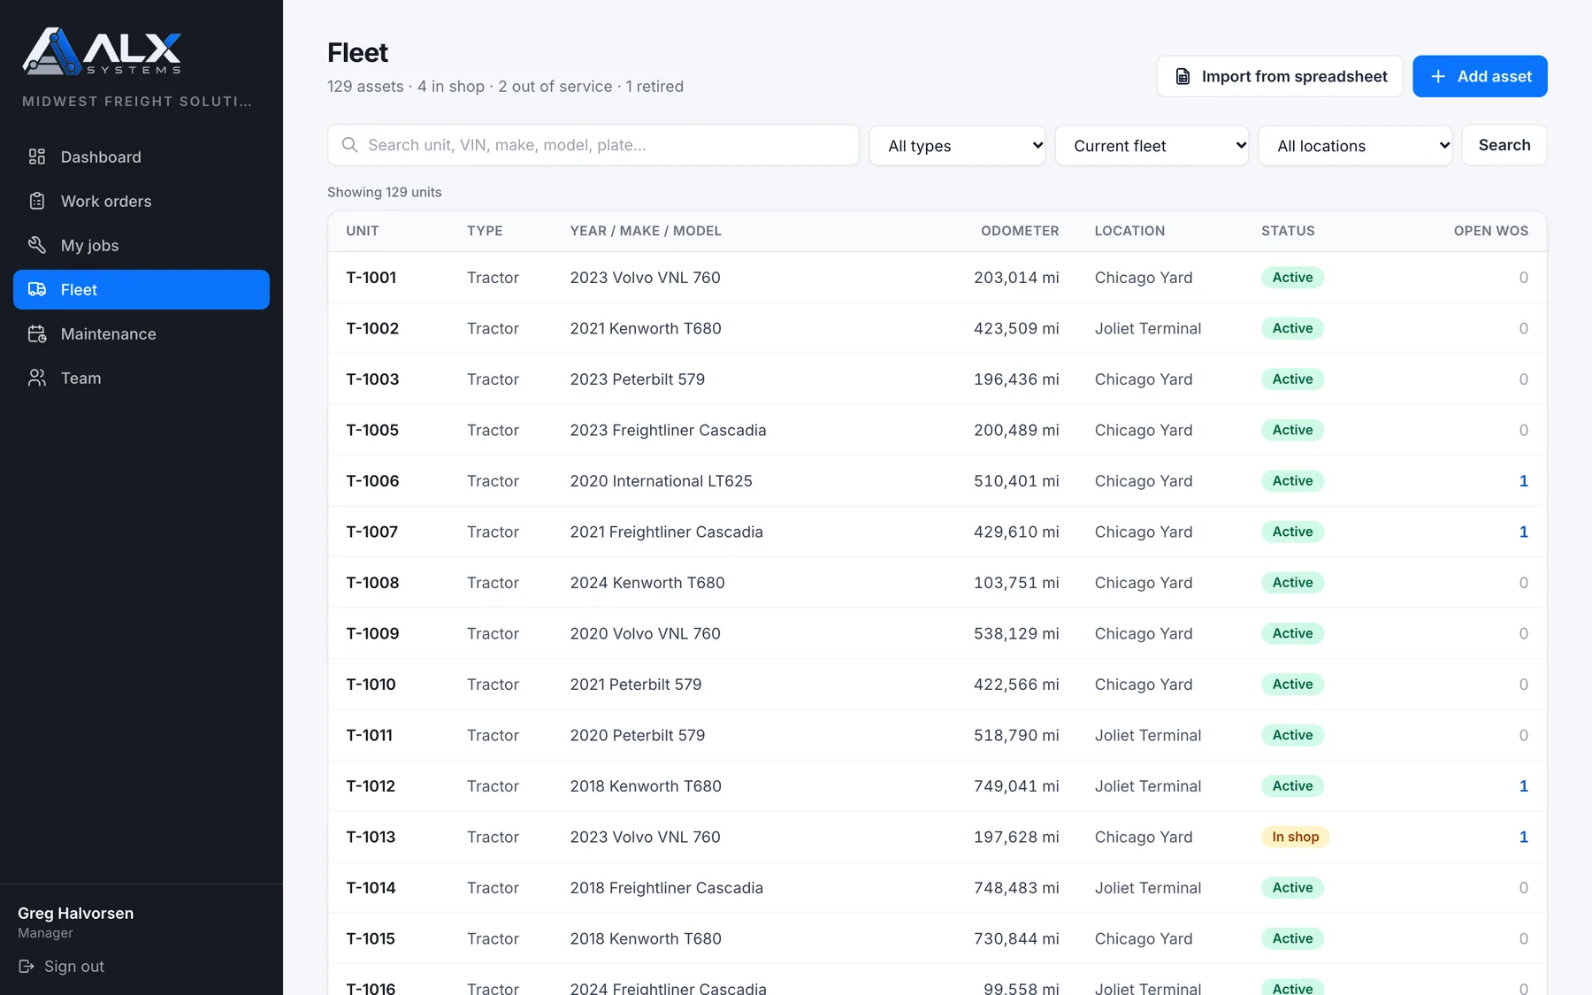The height and width of the screenshot is (995, 1592).
Task: Navigate to Maintenance in sidebar
Action: 142,333
